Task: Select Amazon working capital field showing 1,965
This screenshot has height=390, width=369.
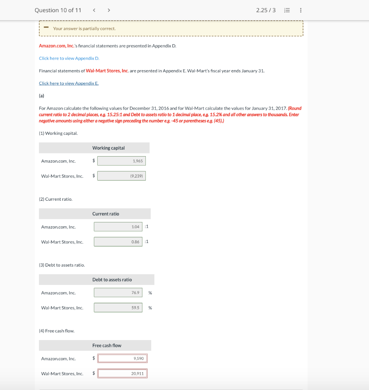Action: (121, 161)
